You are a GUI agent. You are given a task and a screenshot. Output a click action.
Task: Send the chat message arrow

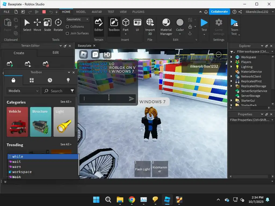(x=131, y=99)
